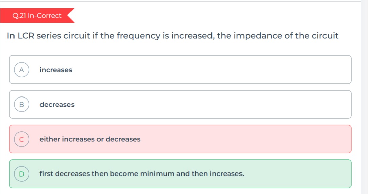Click the "decreases" answer text
The image size is (368, 194).
pos(57,104)
